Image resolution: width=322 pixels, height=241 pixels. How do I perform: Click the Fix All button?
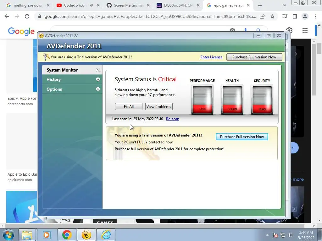pyautogui.click(x=129, y=107)
